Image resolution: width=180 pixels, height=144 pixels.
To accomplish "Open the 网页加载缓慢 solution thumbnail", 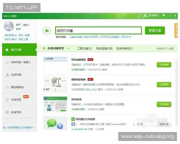I will point(55,65).
